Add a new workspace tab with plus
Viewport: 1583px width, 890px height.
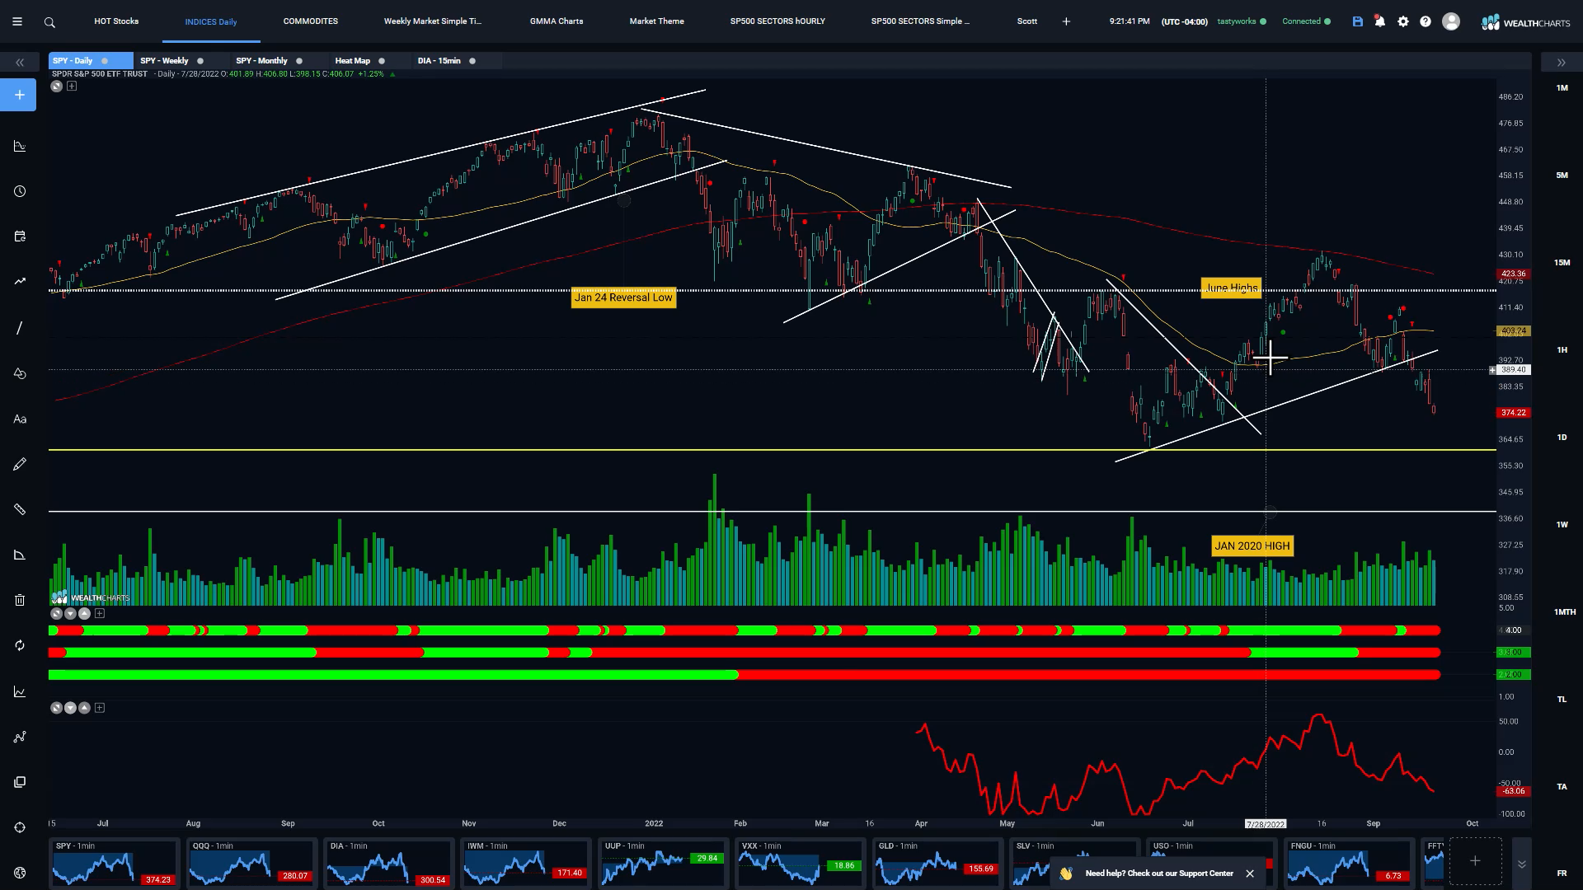tap(1066, 21)
